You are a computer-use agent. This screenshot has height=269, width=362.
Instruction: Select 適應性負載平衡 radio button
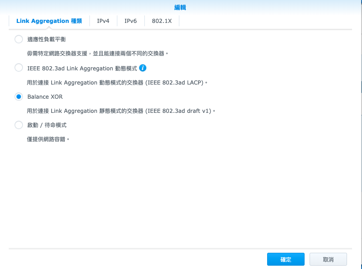coord(19,39)
